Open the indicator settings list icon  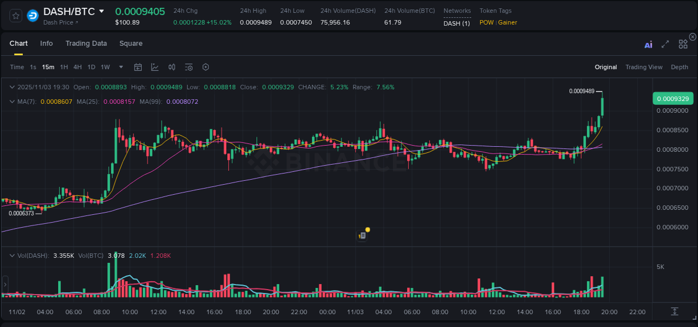tap(188, 67)
